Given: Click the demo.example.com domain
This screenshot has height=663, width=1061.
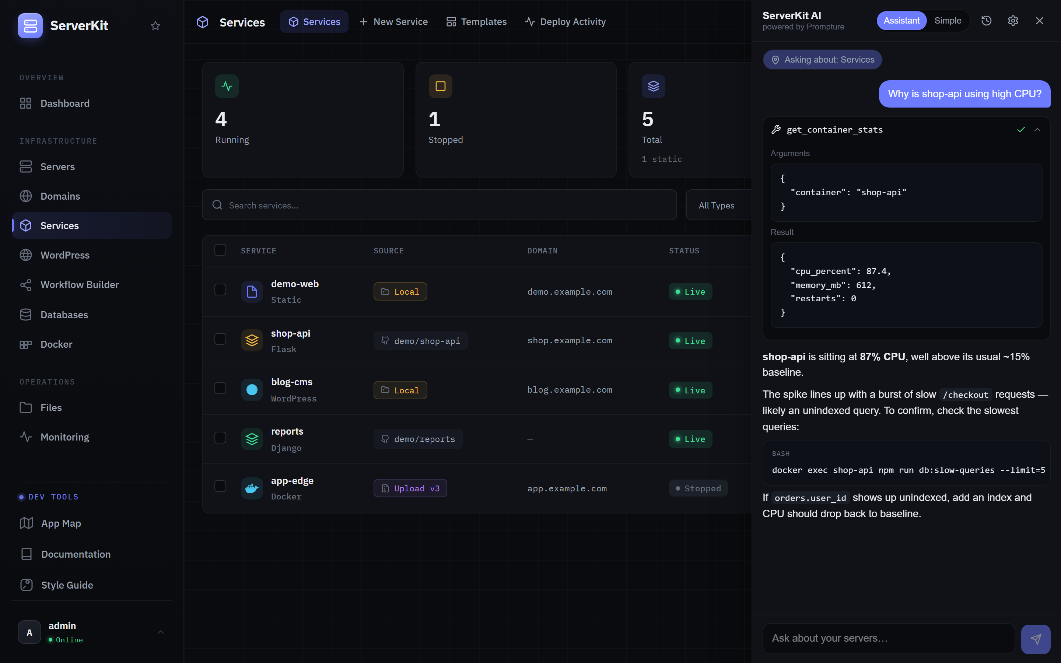Looking at the screenshot, I should (570, 292).
